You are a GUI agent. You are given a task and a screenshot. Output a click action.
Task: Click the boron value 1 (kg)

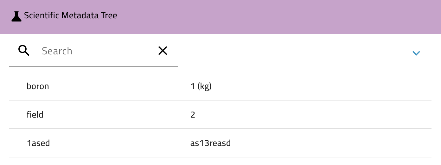point(201,86)
